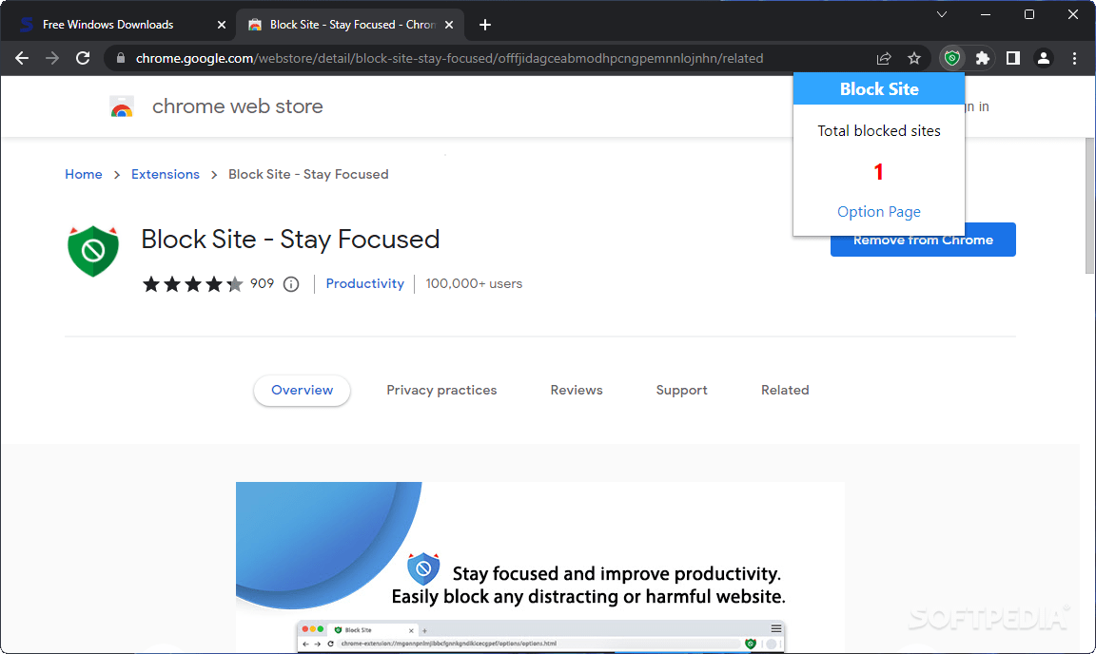View site information via the lock icon
Image resolution: width=1096 pixels, height=654 pixels.
(120, 58)
